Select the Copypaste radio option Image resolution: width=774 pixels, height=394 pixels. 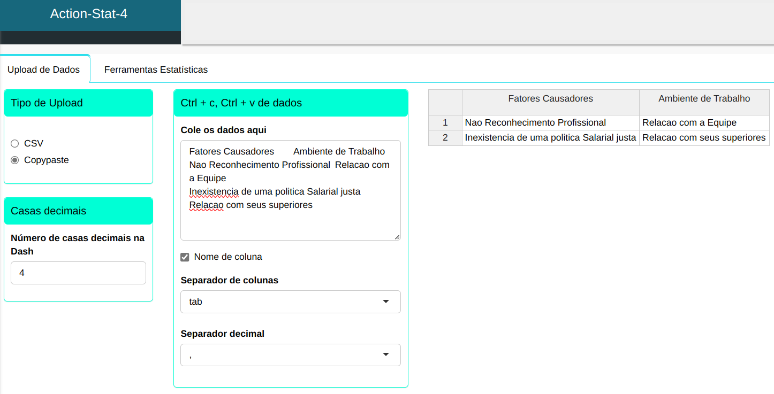(15, 160)
